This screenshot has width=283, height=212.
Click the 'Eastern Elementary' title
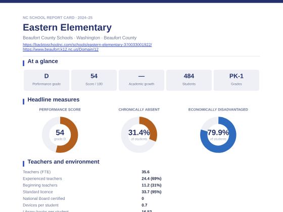tap(67, 28)
